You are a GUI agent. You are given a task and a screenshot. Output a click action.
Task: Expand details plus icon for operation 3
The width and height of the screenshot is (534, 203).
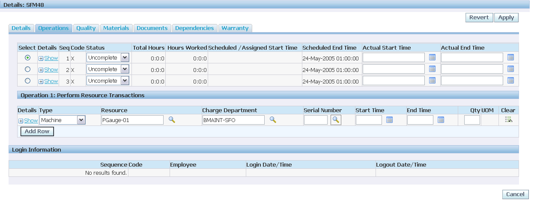click(x=41, y=81)
